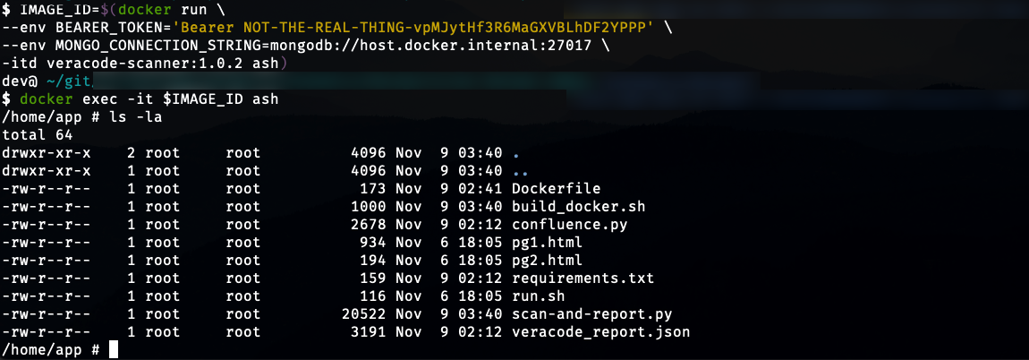The width and height of the screenshot is (1029, 360).
Task: Click veracode_report.json filename
Action: click(601, 331)
